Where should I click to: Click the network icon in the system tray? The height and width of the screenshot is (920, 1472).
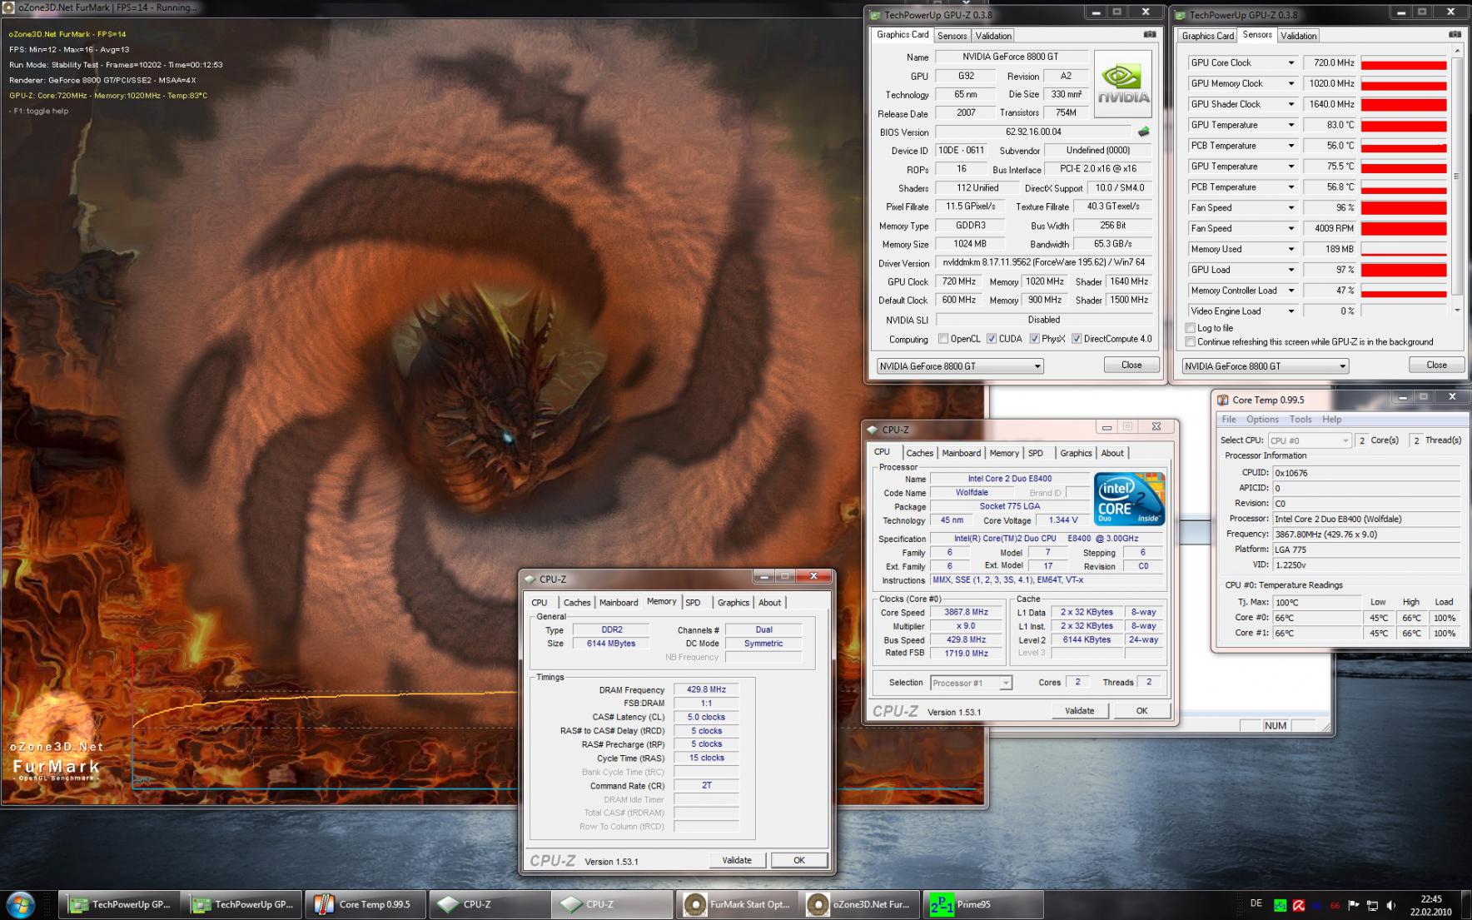pos(1371,905)
